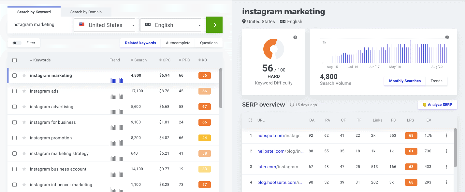The width and height of the screenshot is (465, 192).
Task: Open three-dot menu for later.com result
Action: point(446,167)
